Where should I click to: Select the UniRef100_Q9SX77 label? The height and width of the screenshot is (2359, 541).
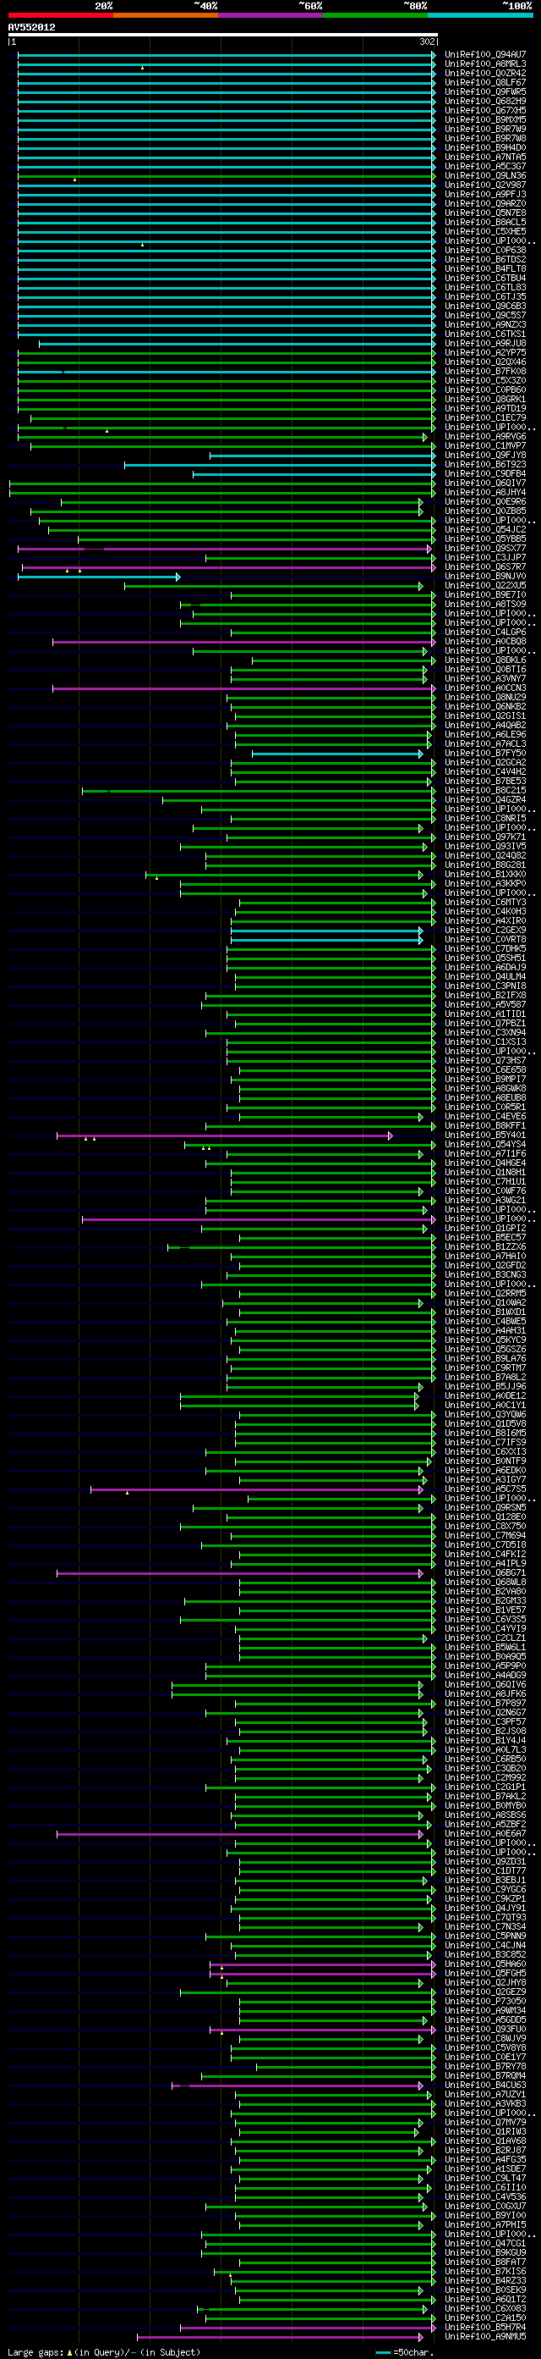pyautogui.click(x=485, y=549)
